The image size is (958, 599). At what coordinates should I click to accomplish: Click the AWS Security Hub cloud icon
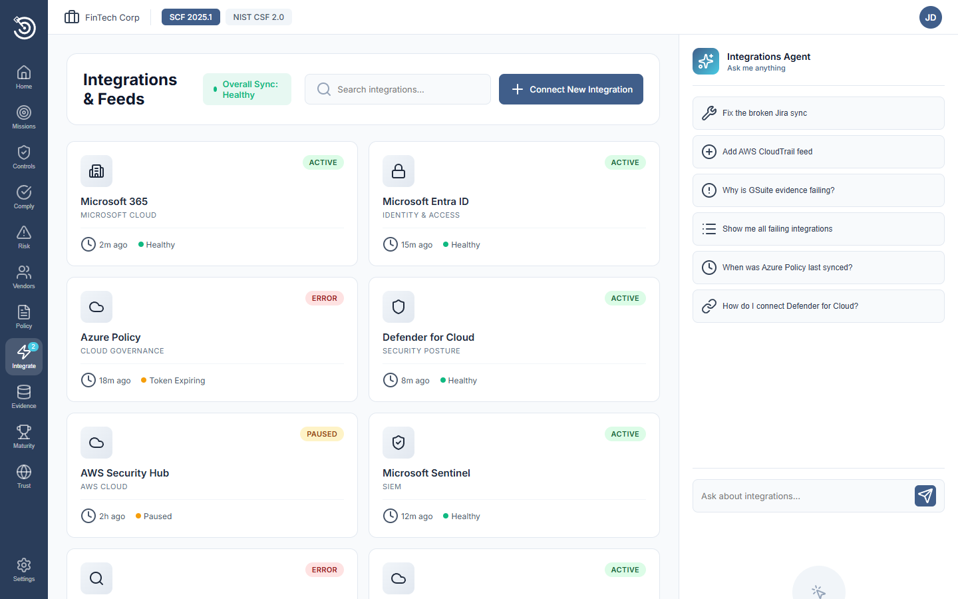coord(96,443)
